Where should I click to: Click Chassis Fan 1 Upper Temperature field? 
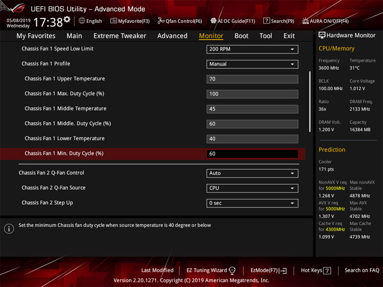[x=252, y=79]
